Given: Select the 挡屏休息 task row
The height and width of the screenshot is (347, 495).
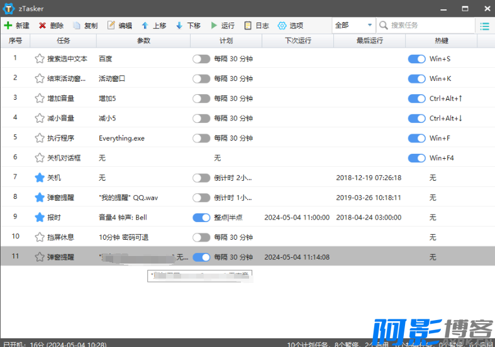Looking at the screenshot, I should click(x=61, y=237).
